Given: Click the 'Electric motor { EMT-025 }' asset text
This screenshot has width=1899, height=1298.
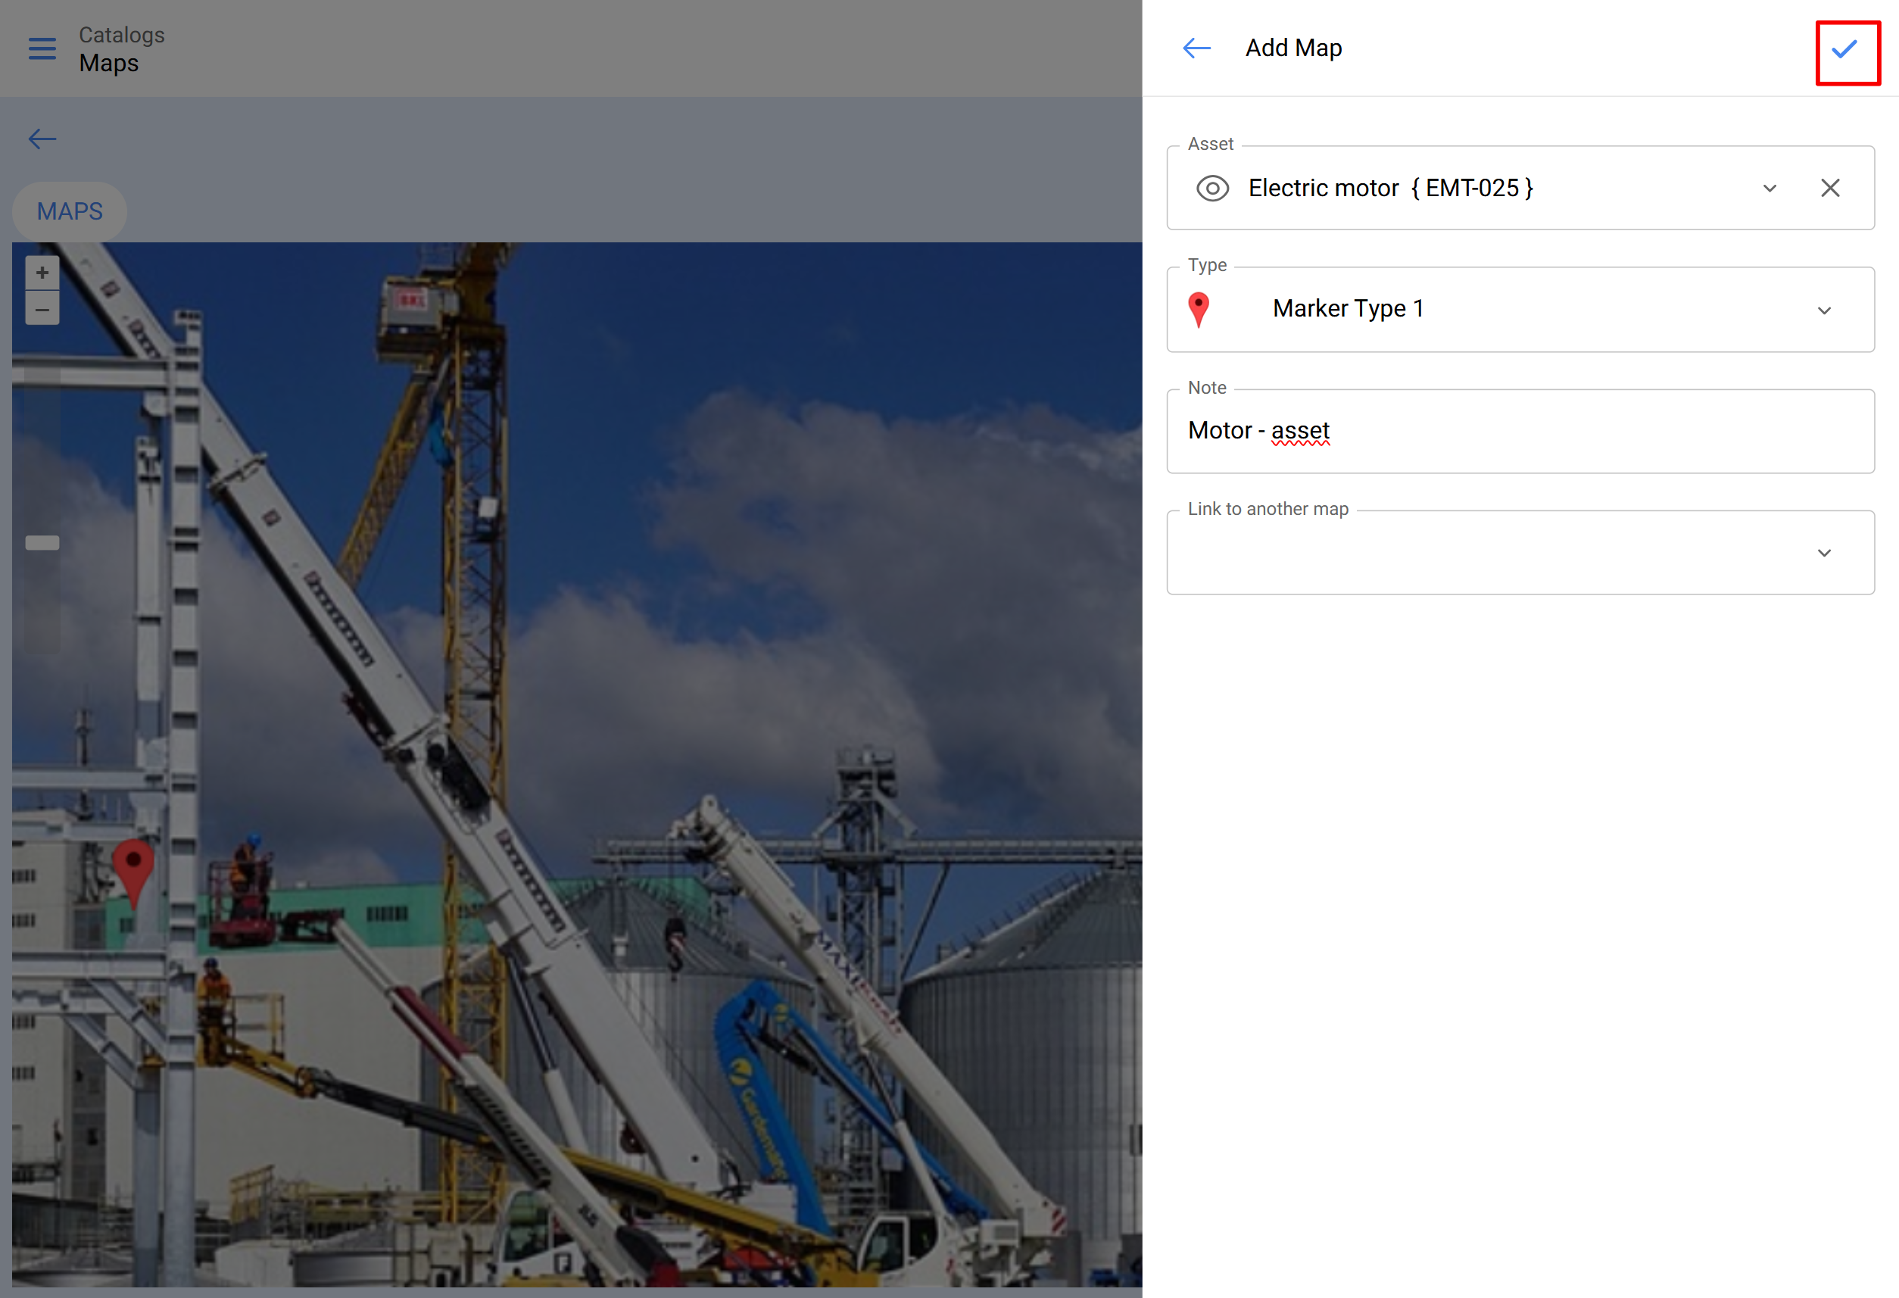Looking at the screenshot, I should 1390,188.
